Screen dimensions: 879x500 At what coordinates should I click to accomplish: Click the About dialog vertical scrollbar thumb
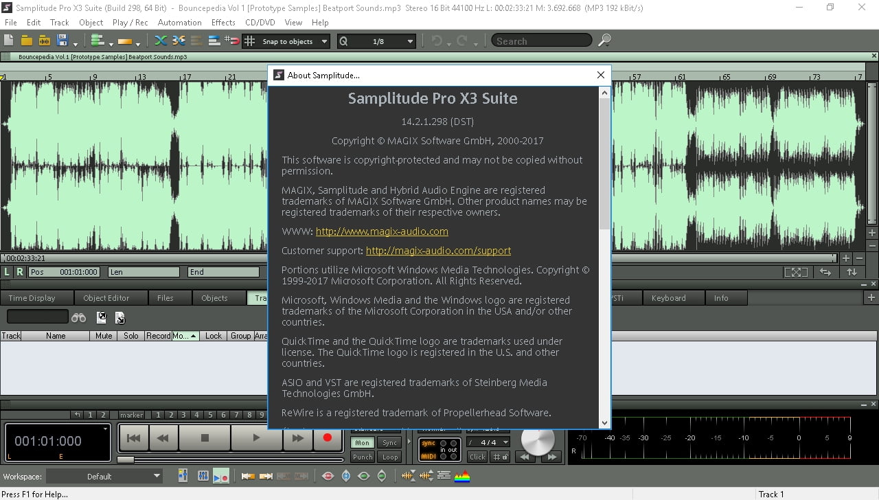[x=604, y=163]
